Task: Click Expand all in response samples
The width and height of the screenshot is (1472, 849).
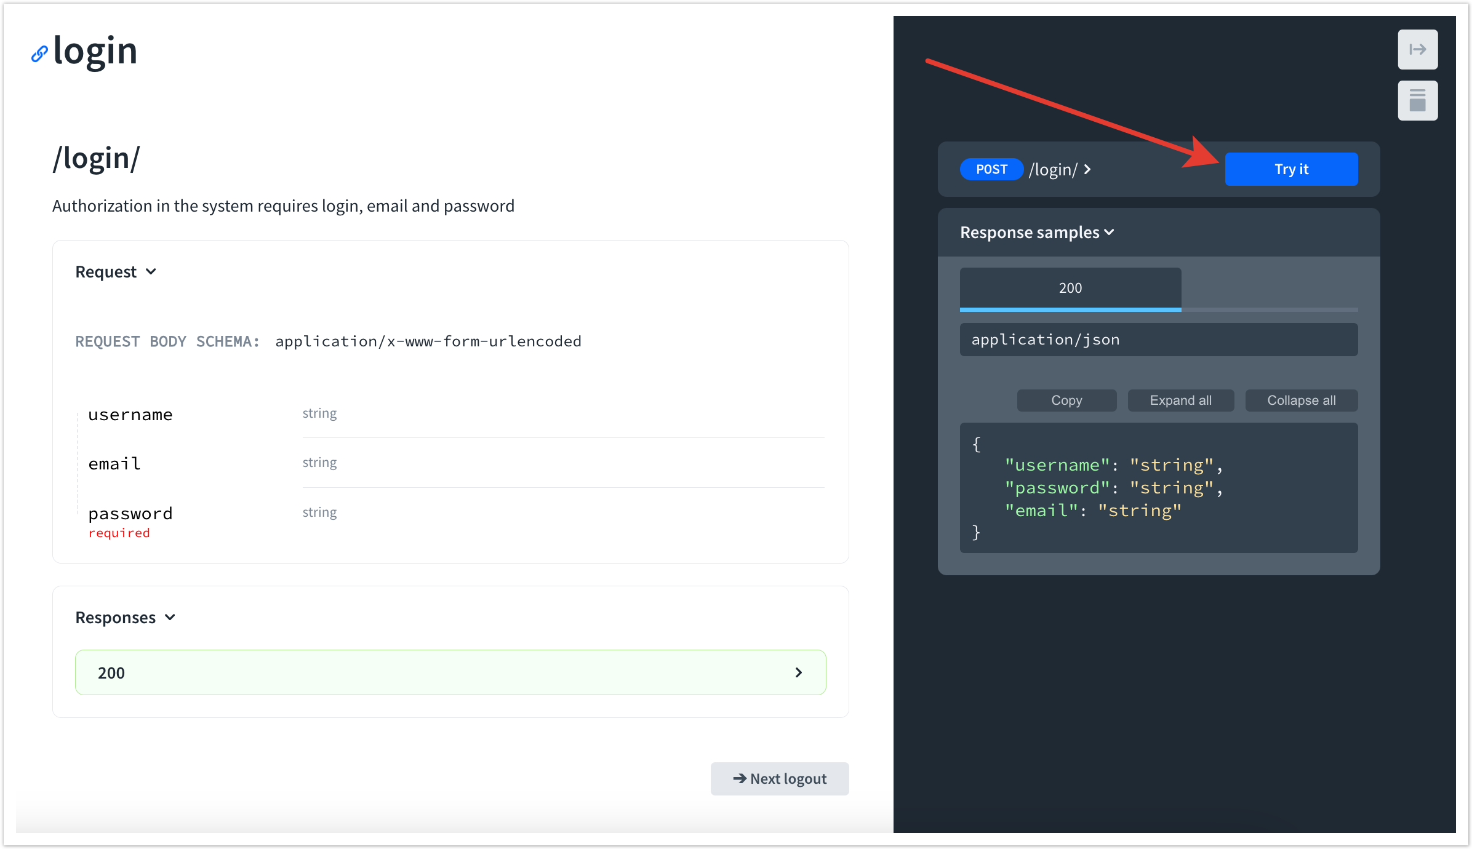Action: click(1180, 401)
